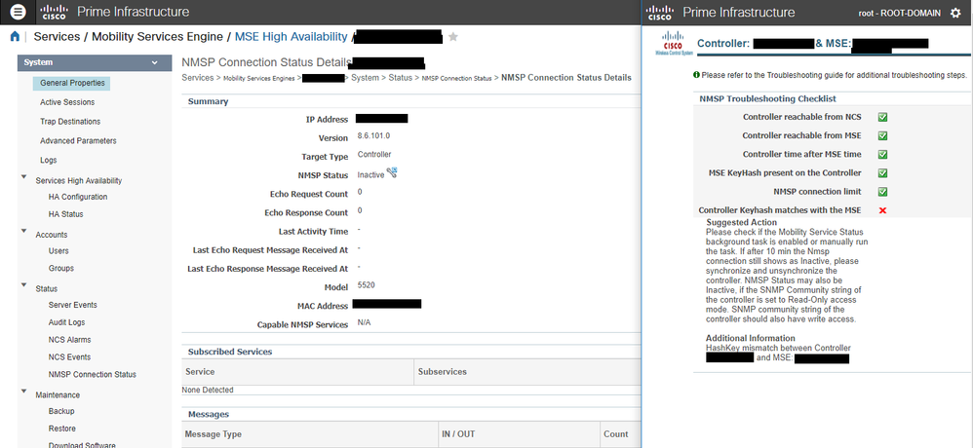
Task: Open Trap Destinations in the sidebar
Action: point(70,122)
